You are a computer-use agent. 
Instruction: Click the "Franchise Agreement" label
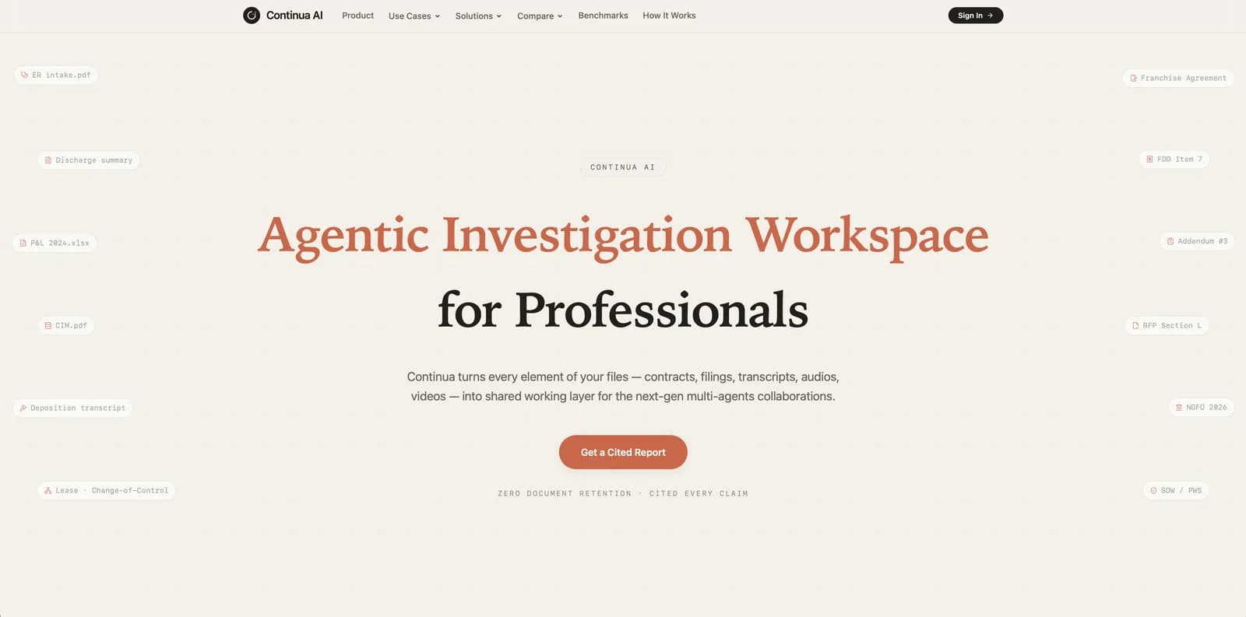pos(1184,79)
